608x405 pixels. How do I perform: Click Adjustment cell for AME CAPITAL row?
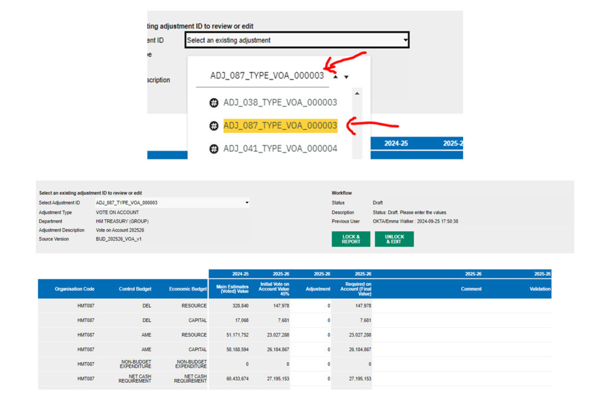click(x=312, y=349)
